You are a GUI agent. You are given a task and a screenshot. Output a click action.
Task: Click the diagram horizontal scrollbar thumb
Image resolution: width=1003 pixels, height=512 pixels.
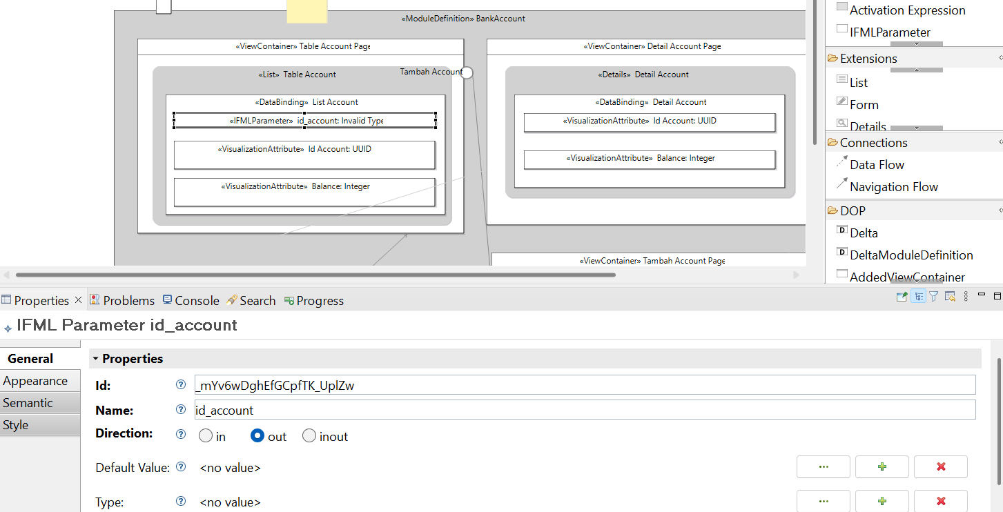click(x=315, y=275)
